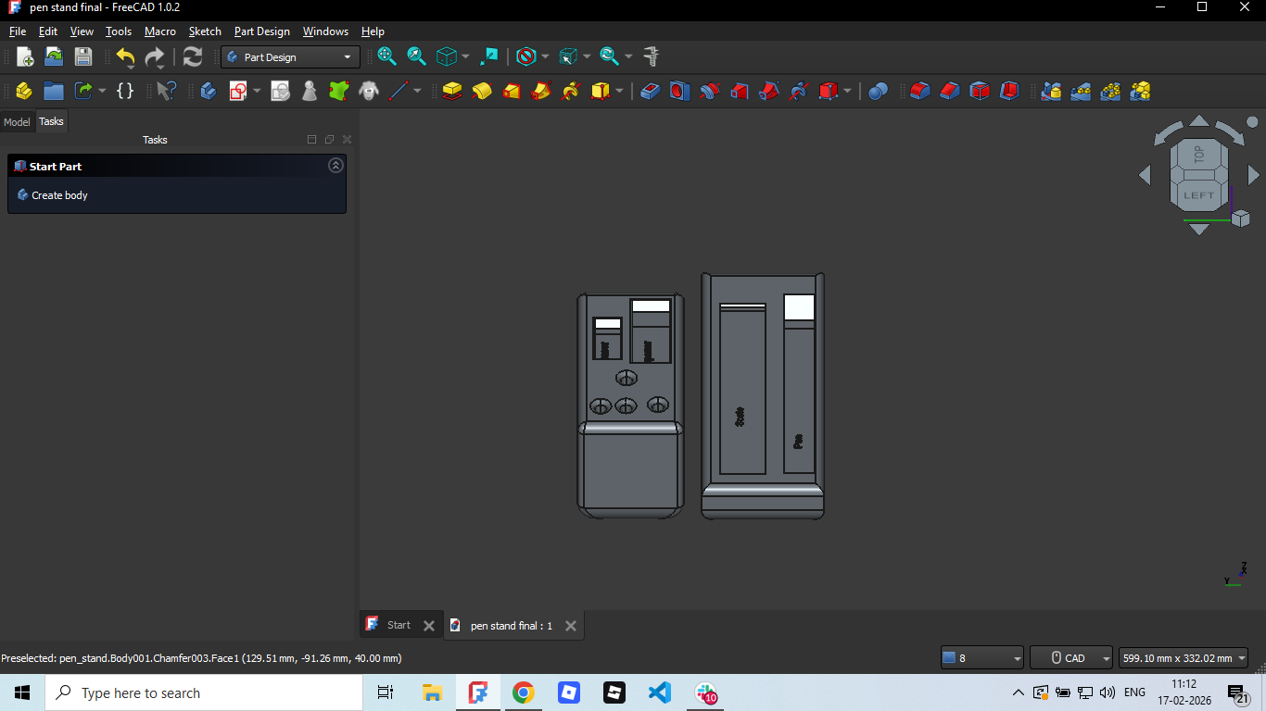
Task: Open Visual Studio Code from taskbar
Action: [660, 692]
